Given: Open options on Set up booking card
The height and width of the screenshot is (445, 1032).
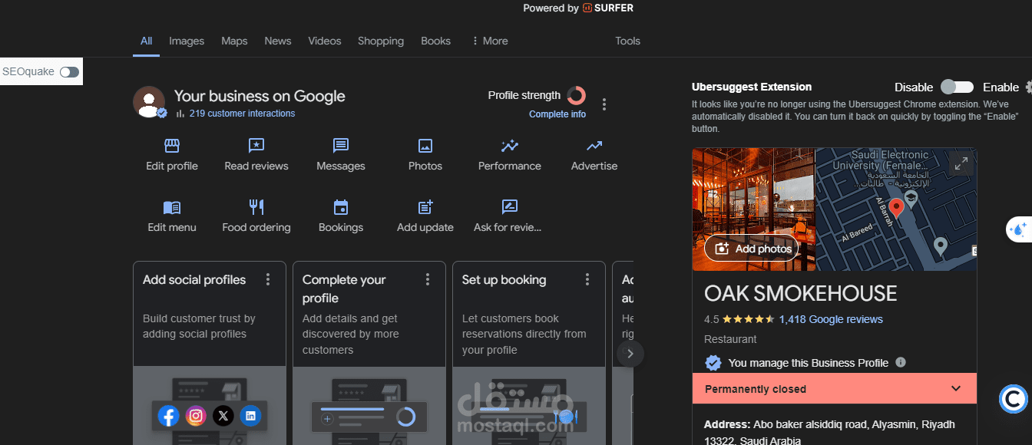Looking at the screenshot, I should (587, 279).
